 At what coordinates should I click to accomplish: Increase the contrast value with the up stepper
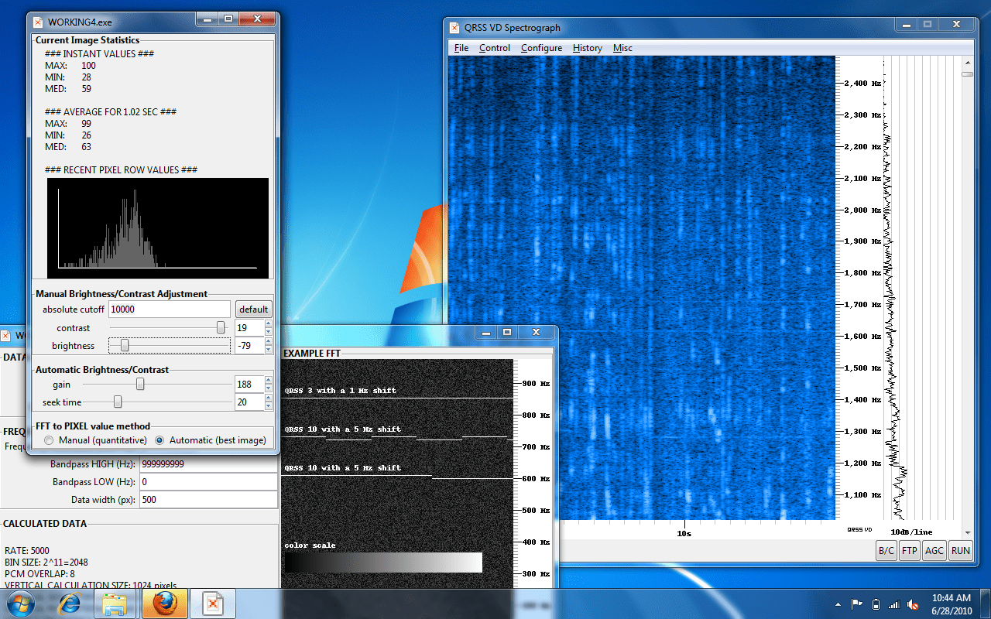click(x=268, y=323)
